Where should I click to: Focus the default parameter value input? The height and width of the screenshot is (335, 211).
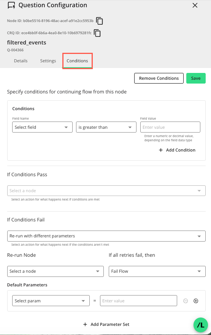[x=138, y=300]
